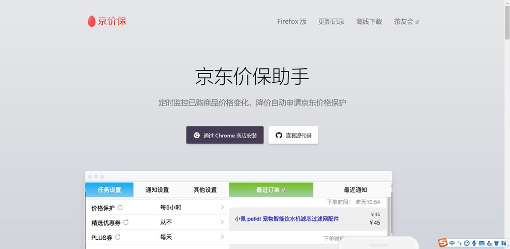The image size is (510, 249).
Task: Select the 任务设置 tab
Action: click(109, 190)
